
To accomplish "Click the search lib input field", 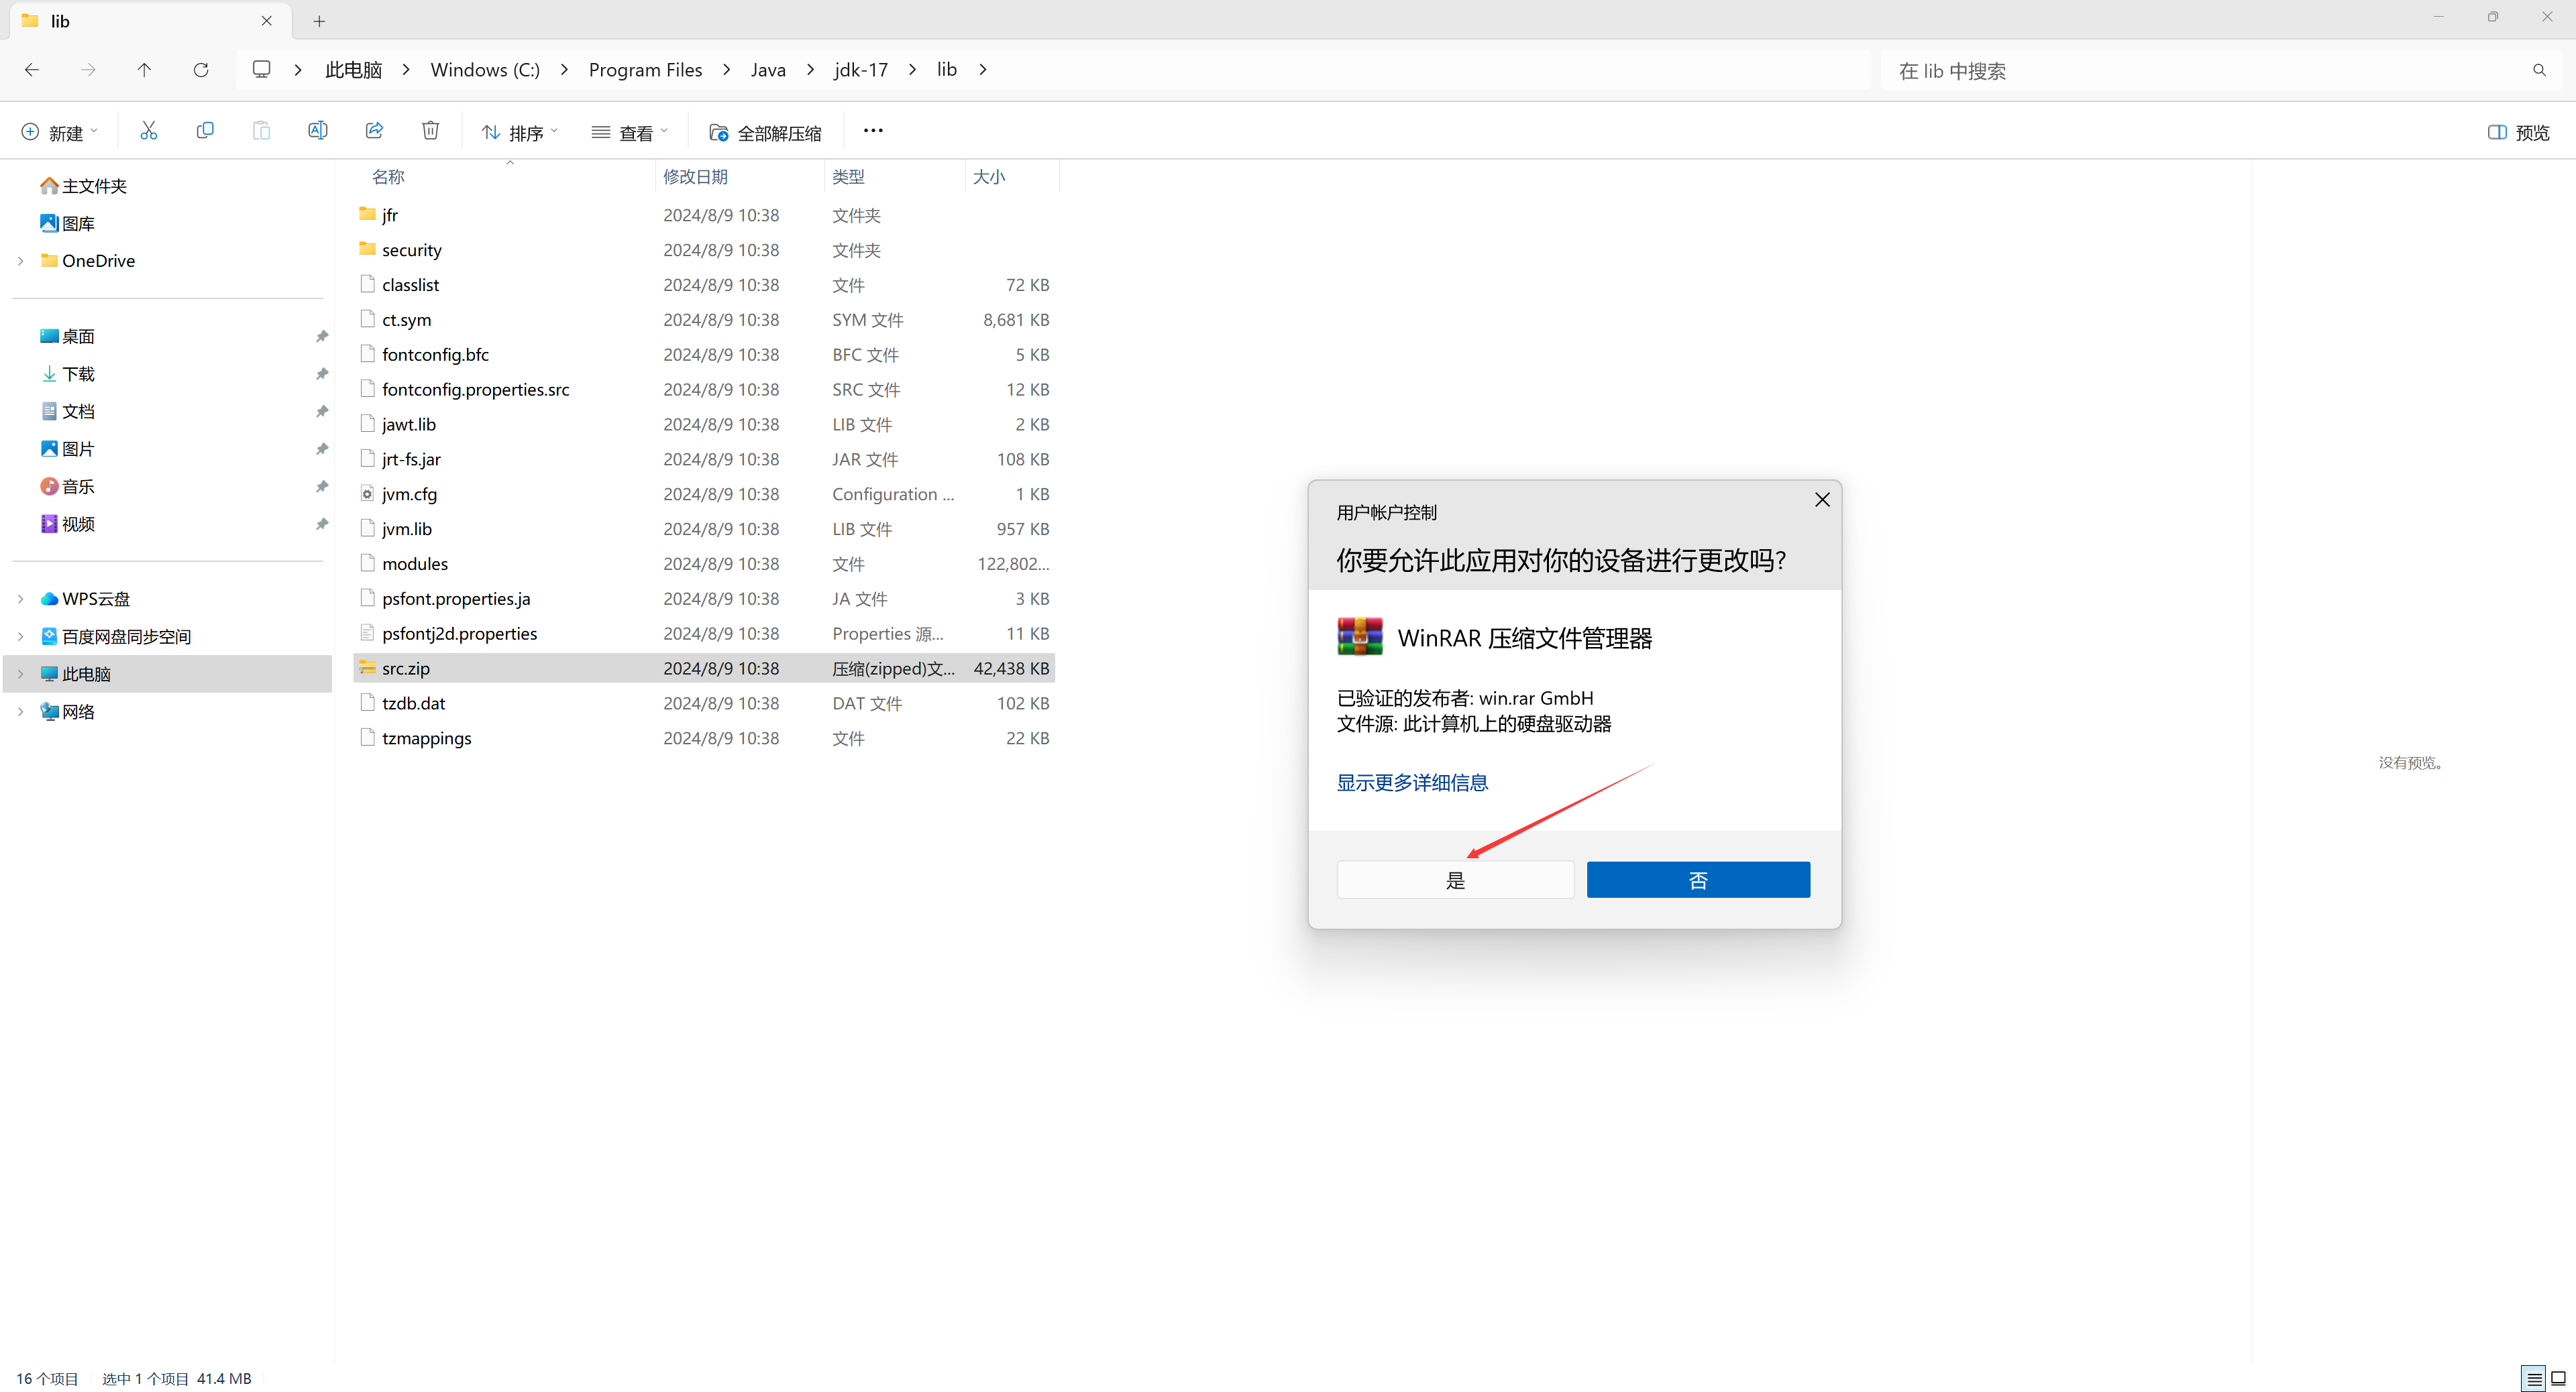I will [2200, 71].
